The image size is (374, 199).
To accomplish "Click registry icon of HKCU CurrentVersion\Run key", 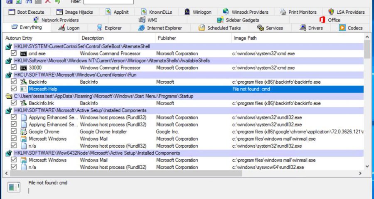I will 9,75.
